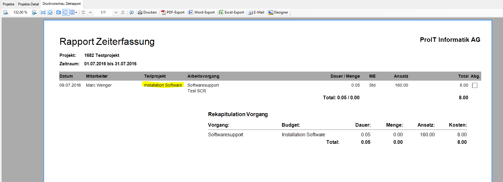This screenshot has height=182, width=503.
Task: Open the search in report tool
Action: click(132, 12)
